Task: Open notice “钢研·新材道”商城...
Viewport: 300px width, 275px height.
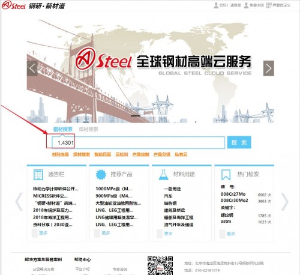Action: pyautogui.click(x=55, y=203)
